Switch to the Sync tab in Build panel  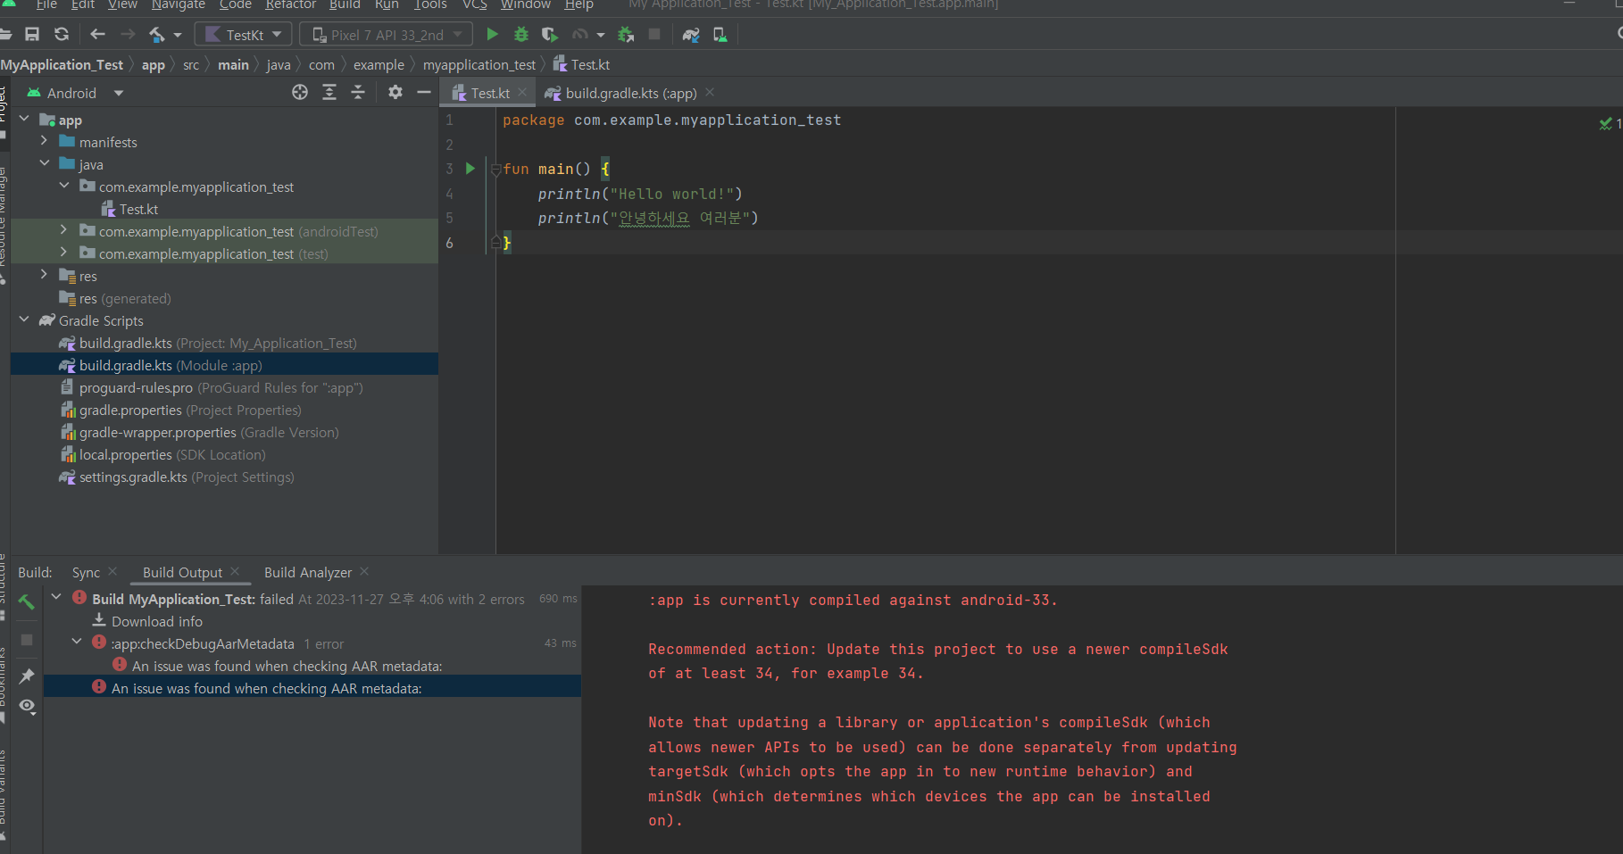click(x=86, y=572)
